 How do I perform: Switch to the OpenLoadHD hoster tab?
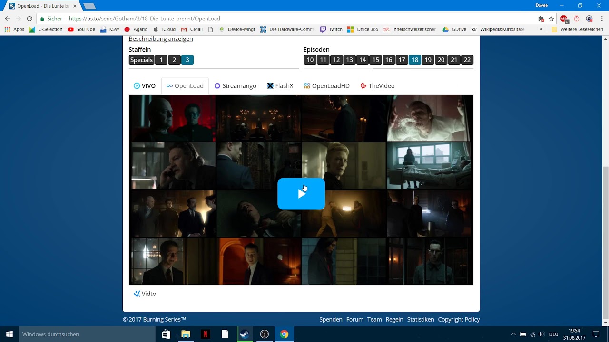(327, 86)
